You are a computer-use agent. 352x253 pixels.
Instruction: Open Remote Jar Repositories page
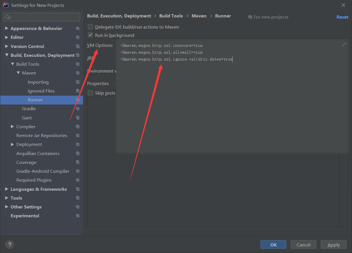click(42, 135)
